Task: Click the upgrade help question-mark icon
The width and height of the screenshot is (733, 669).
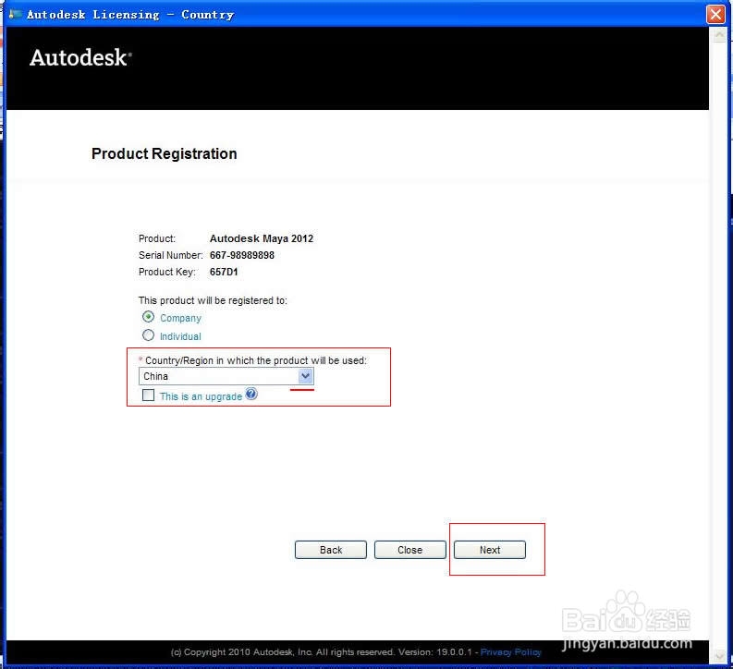Action: (251, 394)
